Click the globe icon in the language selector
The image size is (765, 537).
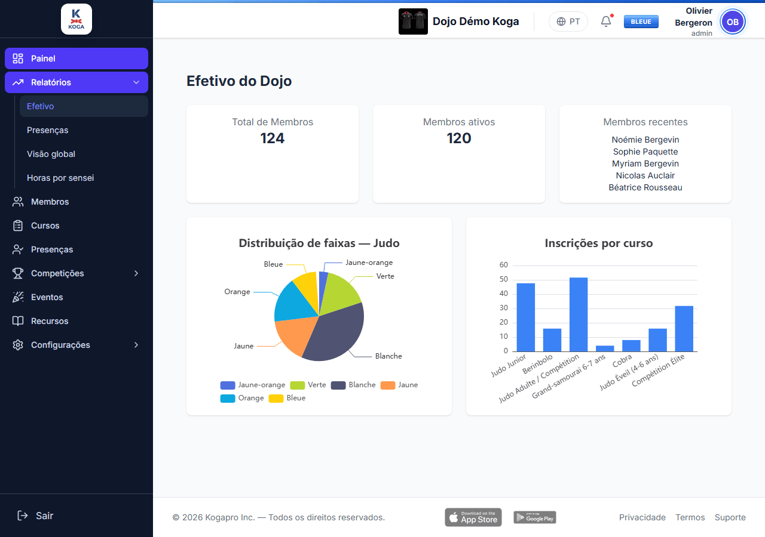(561, 21)
